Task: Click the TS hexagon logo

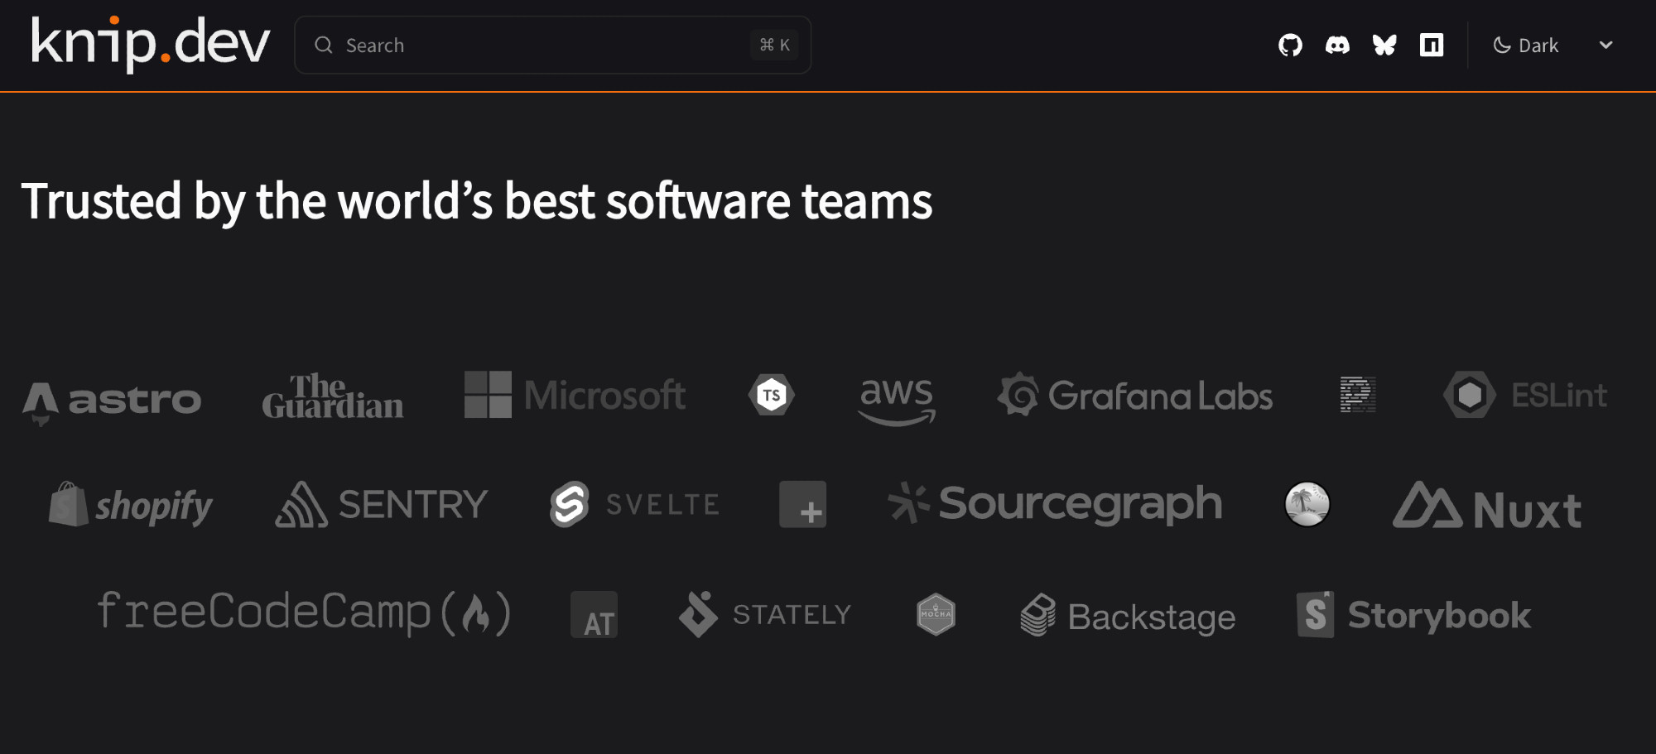Action: tap(772, 395)
